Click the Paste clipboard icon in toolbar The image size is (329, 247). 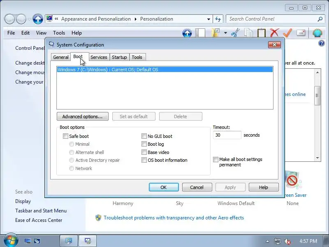pos(262,33)
